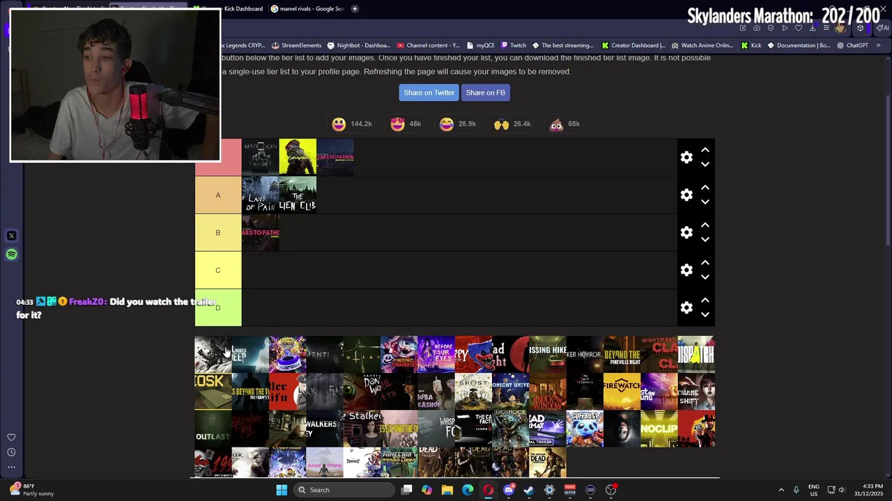This screenshot has width=892, height=501.
Task: Select the Noclip game thumbnail
Action: pos(659,429)
